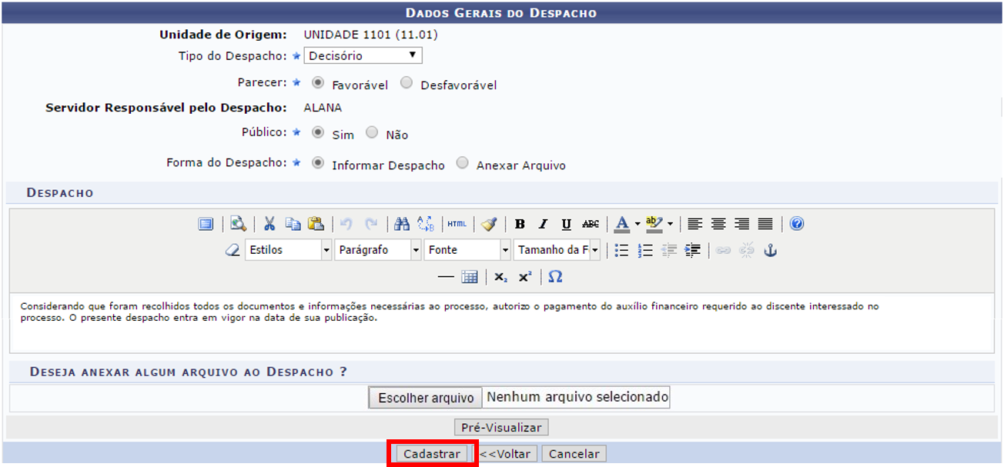Insert a special character with Omega icon

point(555,277)
